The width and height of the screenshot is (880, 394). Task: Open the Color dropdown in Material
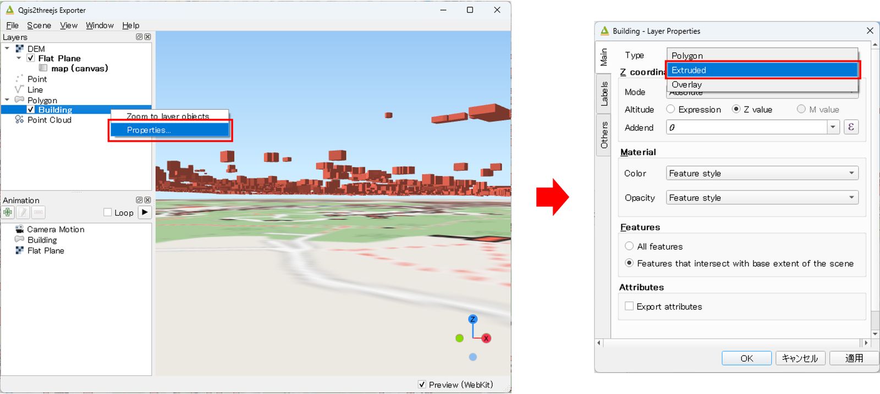tap(762, 173)
